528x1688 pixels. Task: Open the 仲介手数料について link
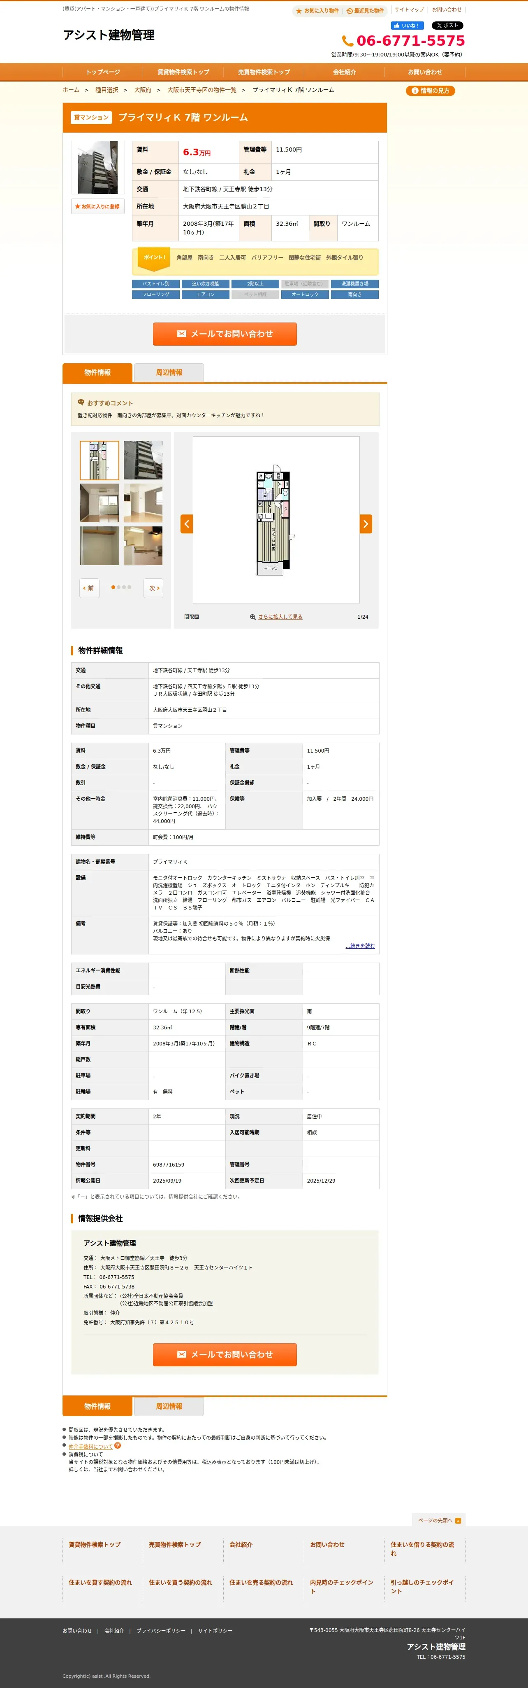[90, 1446]
